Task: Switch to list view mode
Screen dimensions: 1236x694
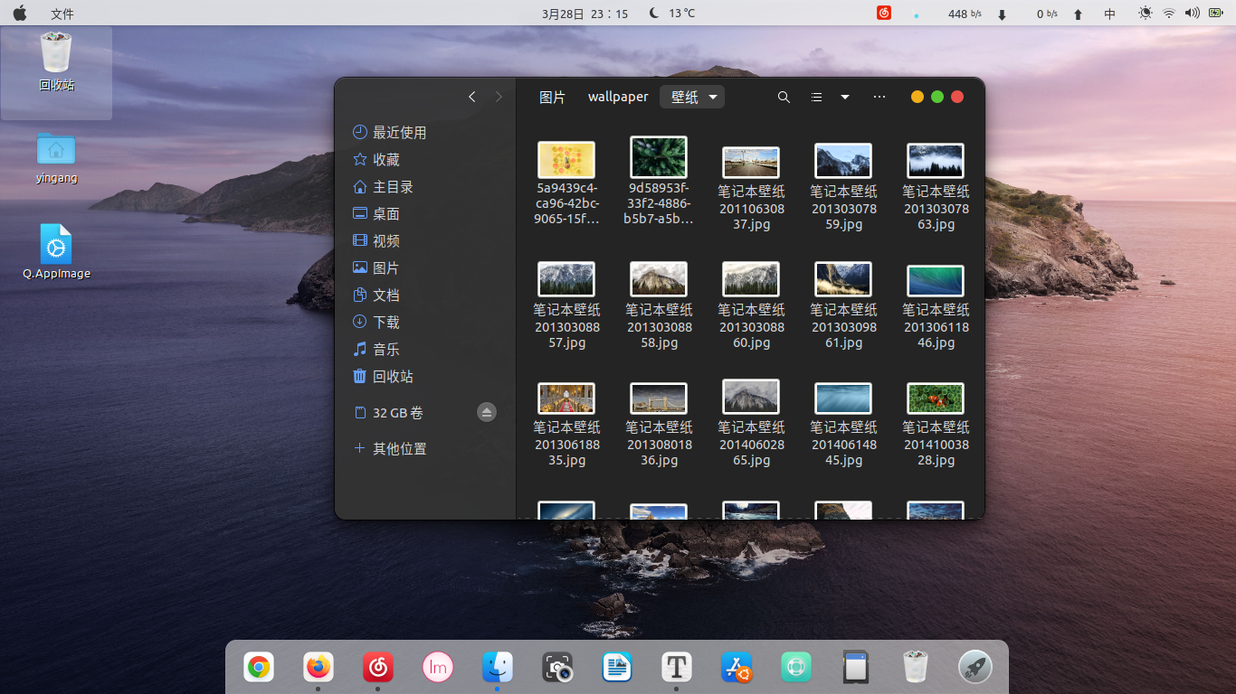Action: click(816, 97)
